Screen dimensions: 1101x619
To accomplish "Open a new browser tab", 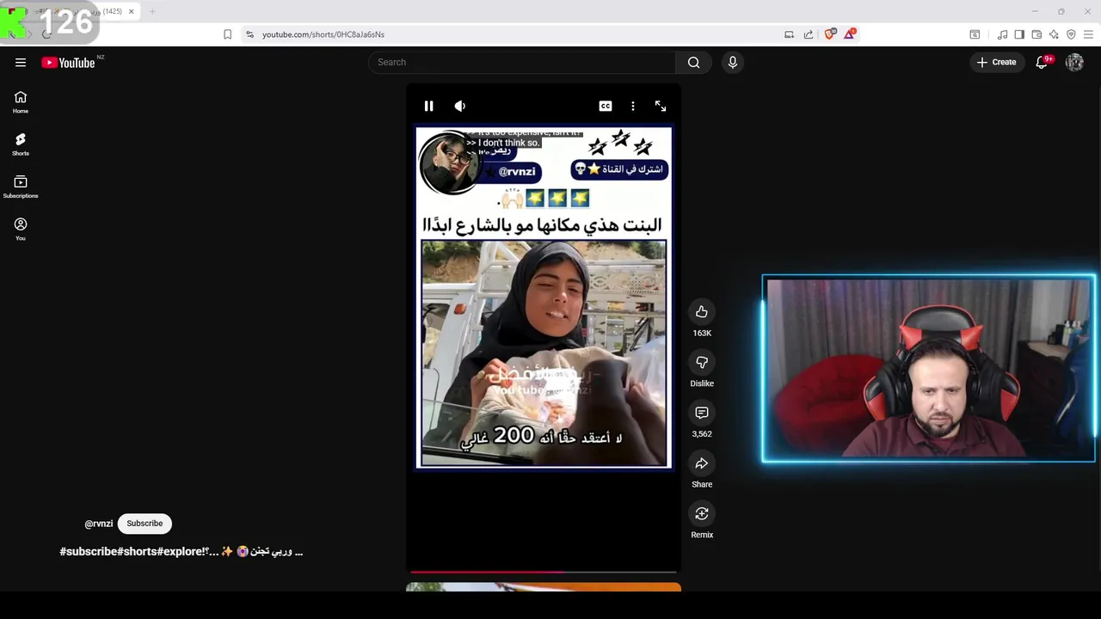I will pyautogui.click(x=152, y=11).
